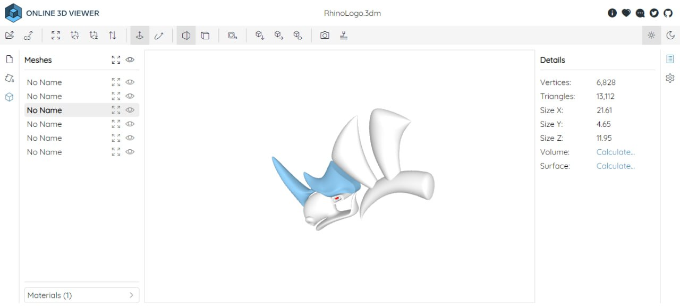Enable the orthographic camera mode toggle
The image size is (680, 308).
[206, 35]
